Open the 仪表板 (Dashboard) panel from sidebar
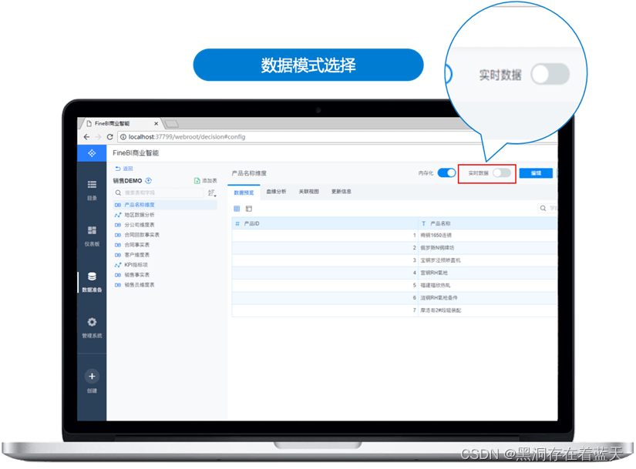This screenshot has width=636, height=469. pyautogui.click(x=92, y=231)
